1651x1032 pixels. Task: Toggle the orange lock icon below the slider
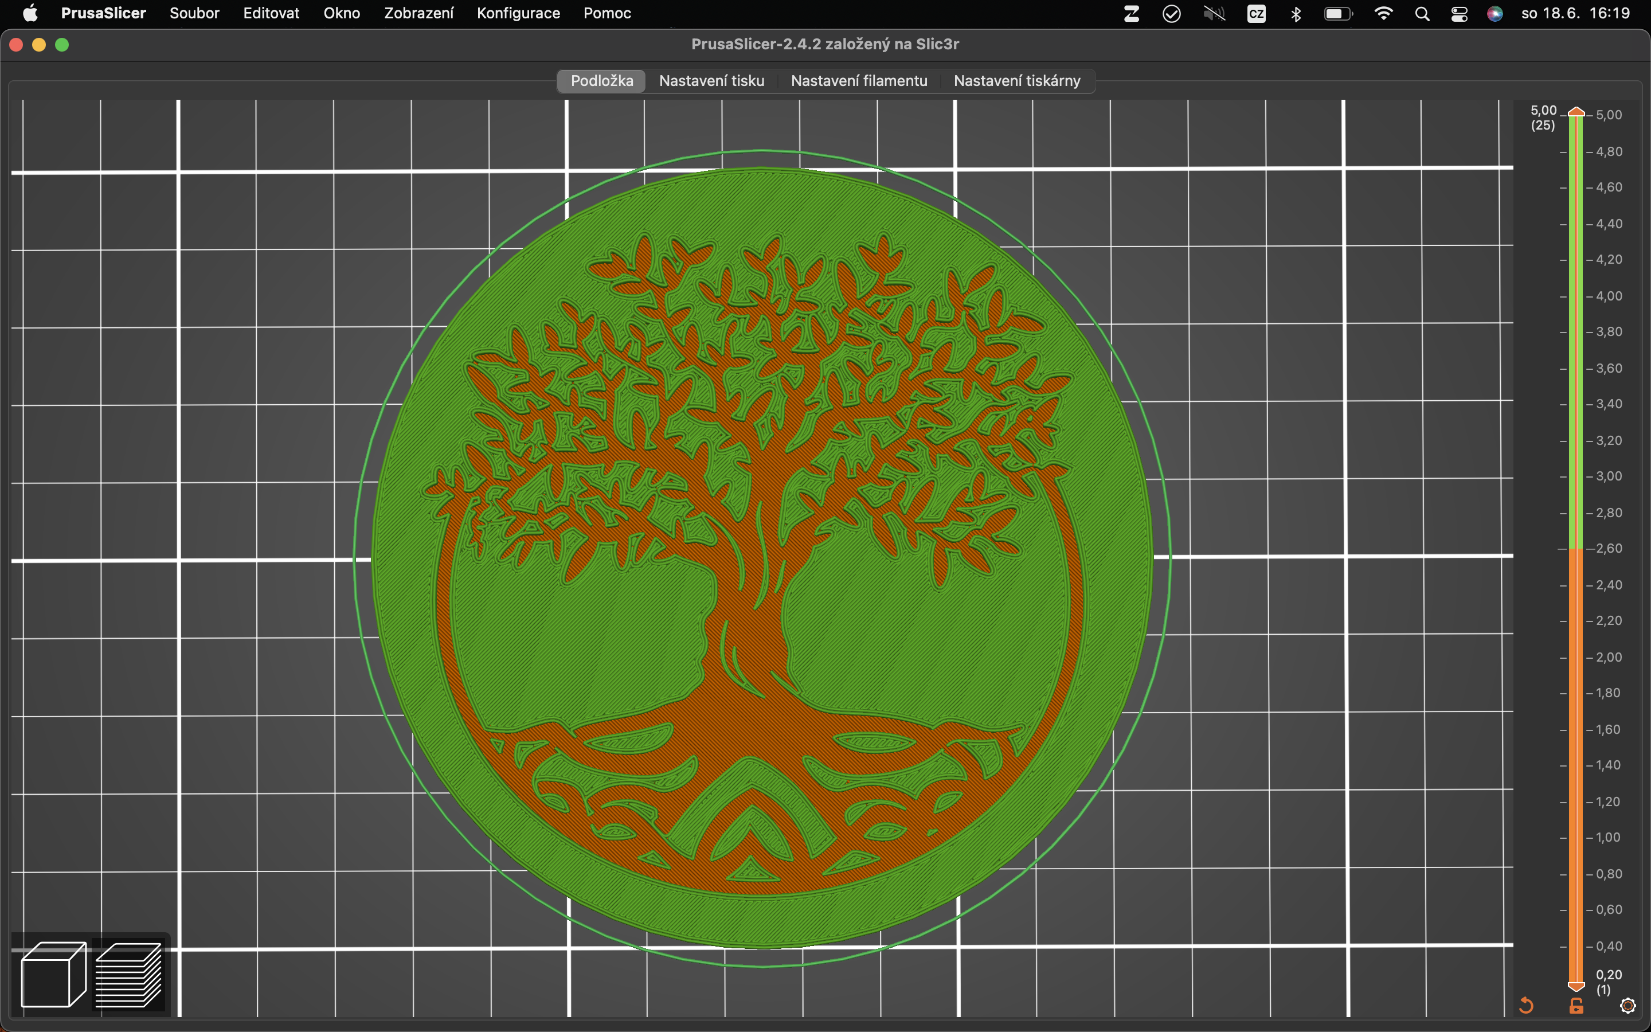(x=1576, y=1006)
